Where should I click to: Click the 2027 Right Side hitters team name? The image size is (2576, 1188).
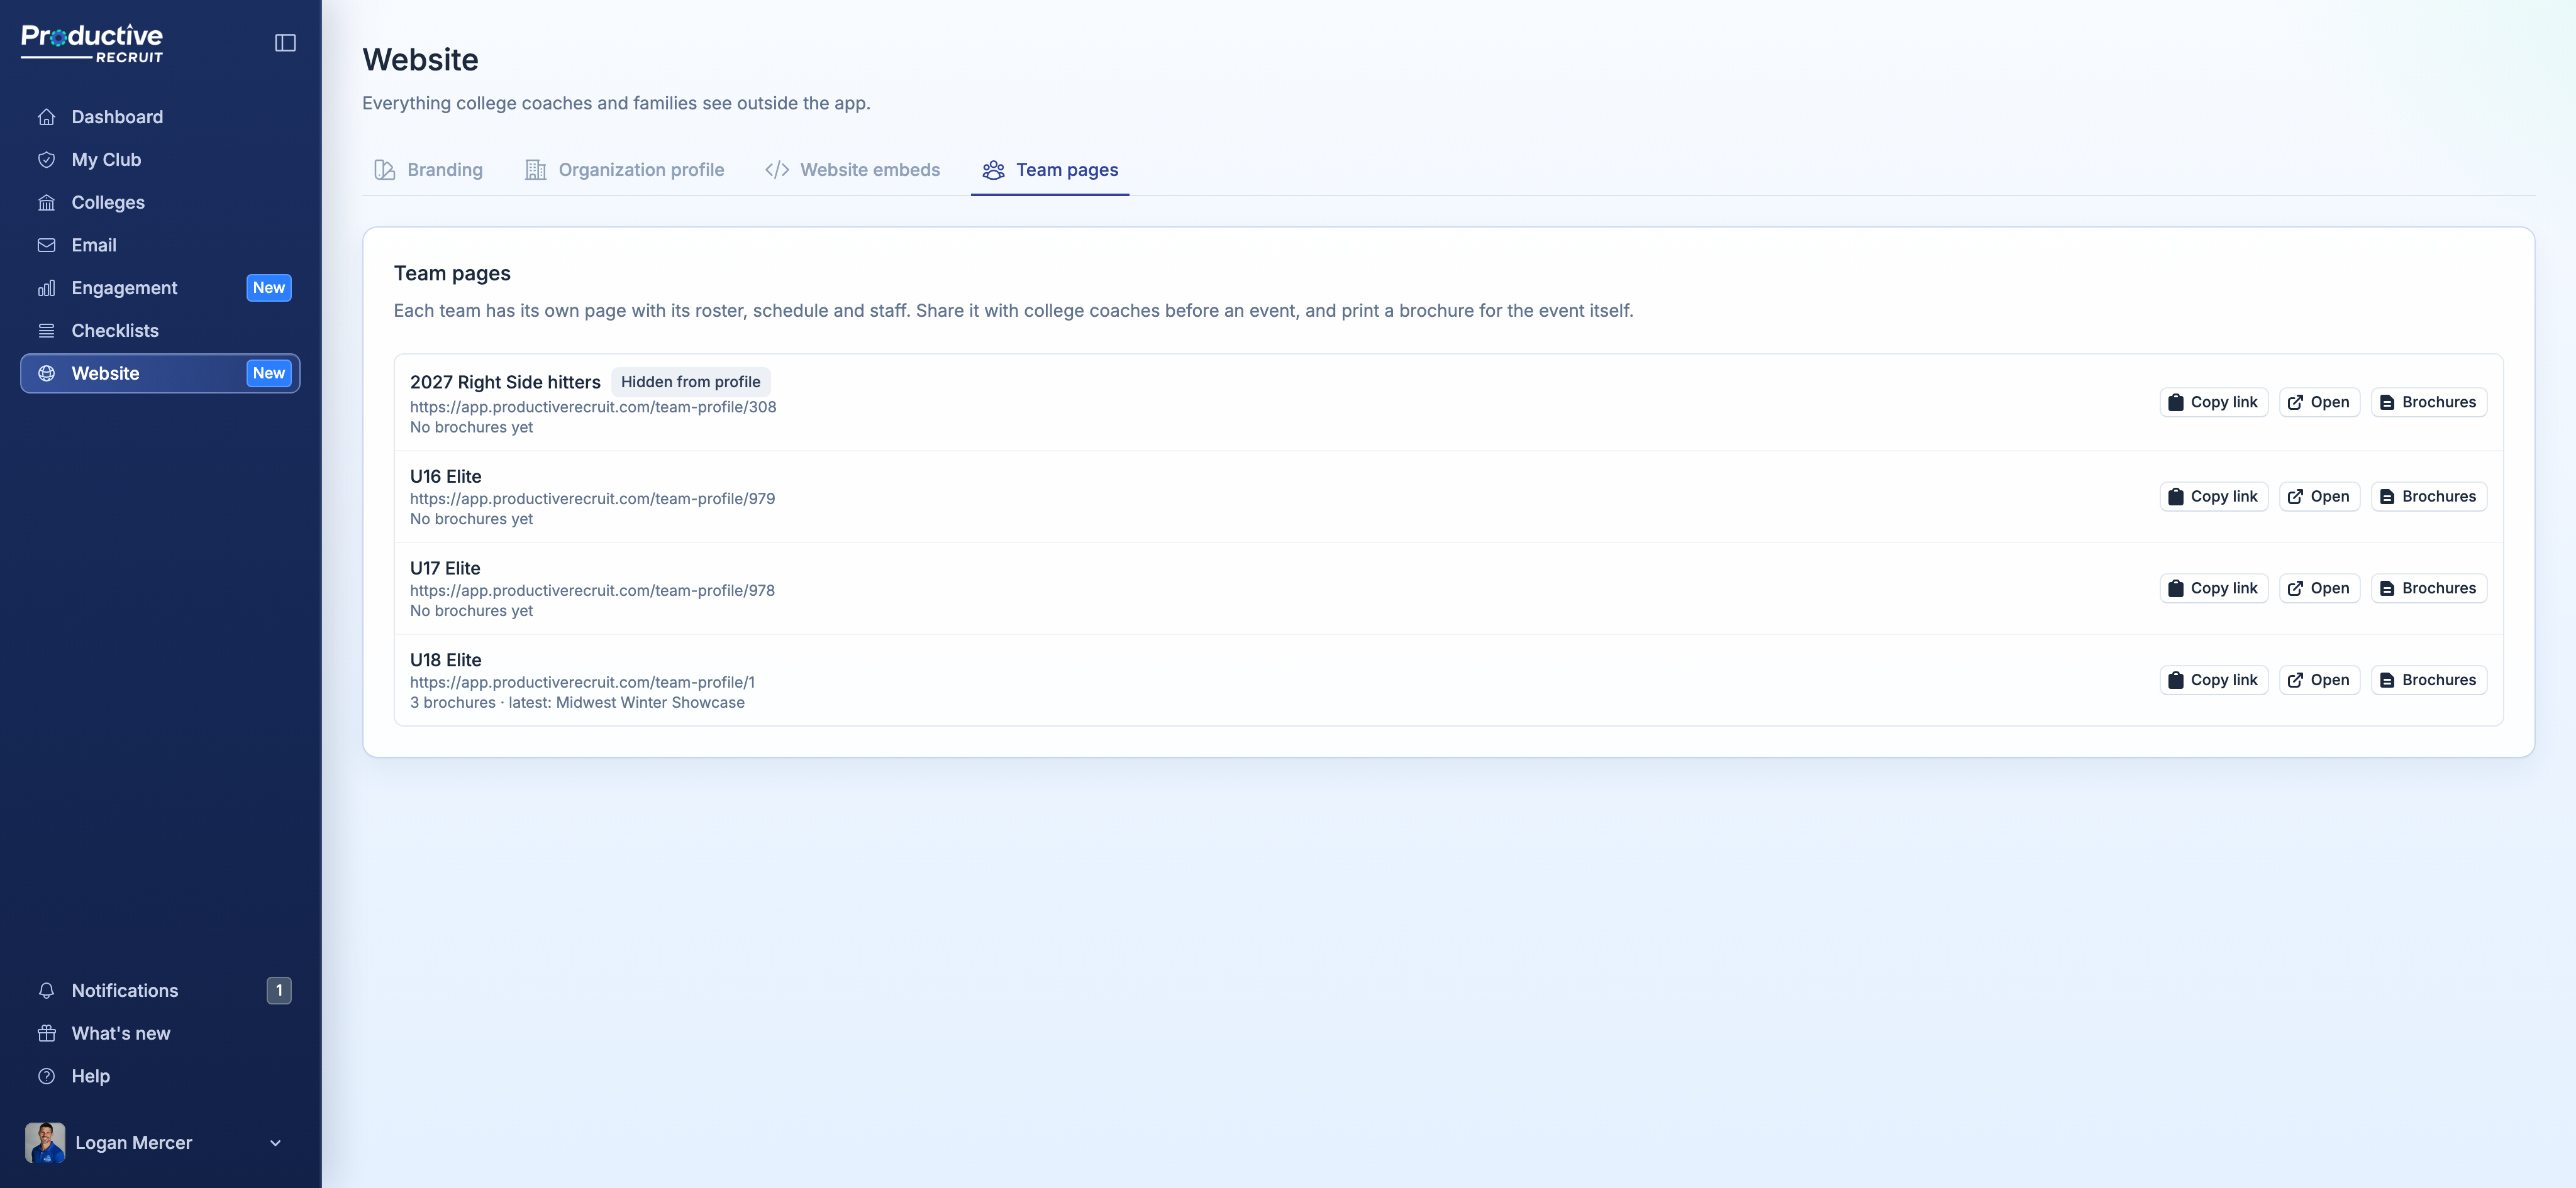pyautogui.click(x=505, y=382)
